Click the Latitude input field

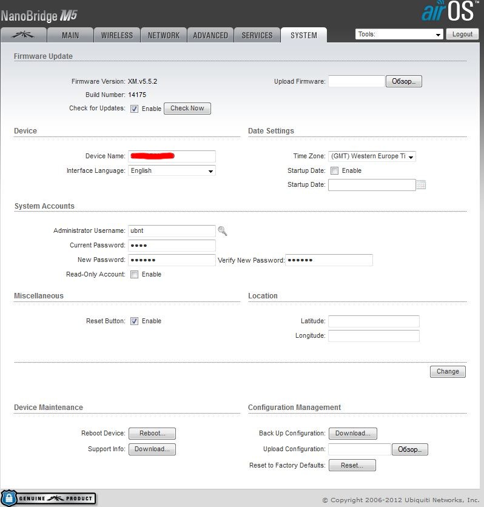pos(374,321)
